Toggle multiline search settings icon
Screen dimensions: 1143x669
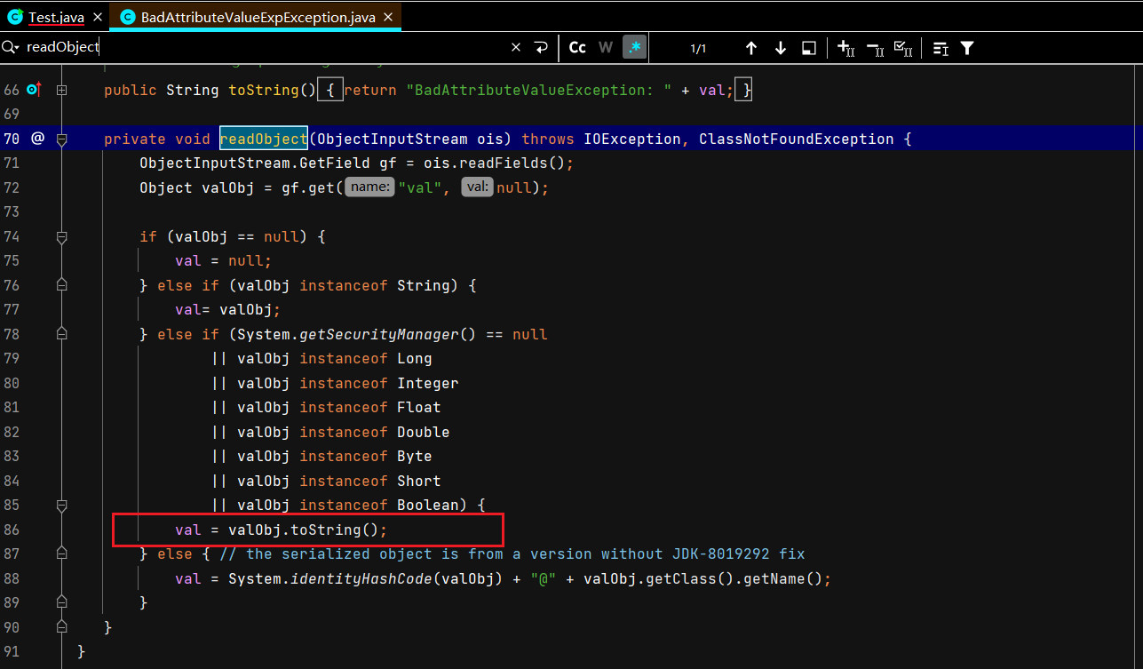coord(941,48)
